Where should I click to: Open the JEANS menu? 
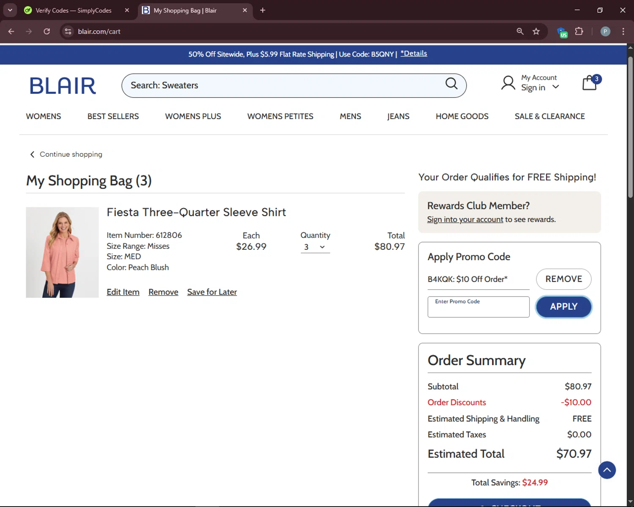pyautogui.click(x=398, y=116)
